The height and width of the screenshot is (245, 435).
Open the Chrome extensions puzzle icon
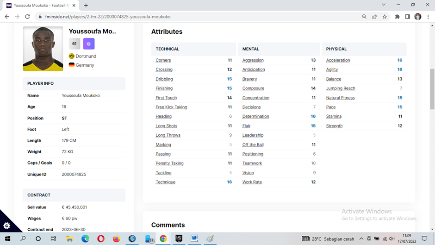(x=397, y=17)
